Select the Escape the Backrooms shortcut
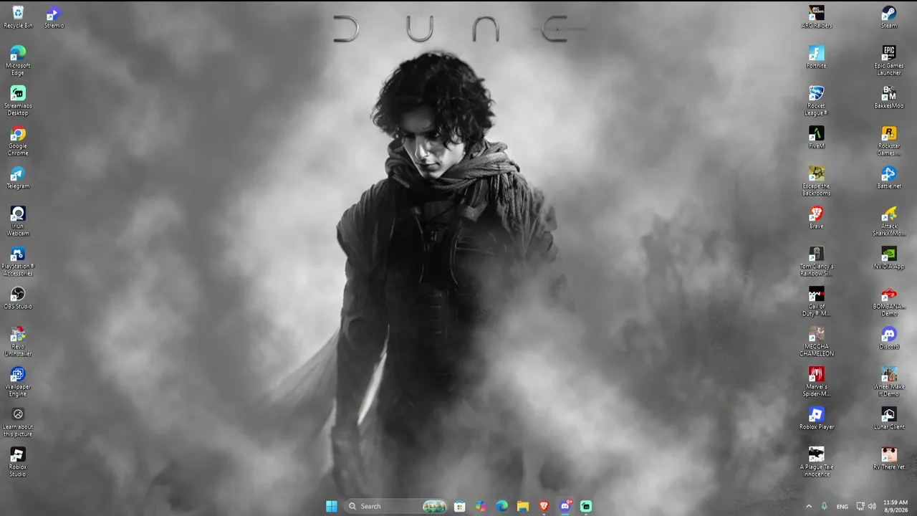This screenshot has height=516, width=917. click(817, 181)
